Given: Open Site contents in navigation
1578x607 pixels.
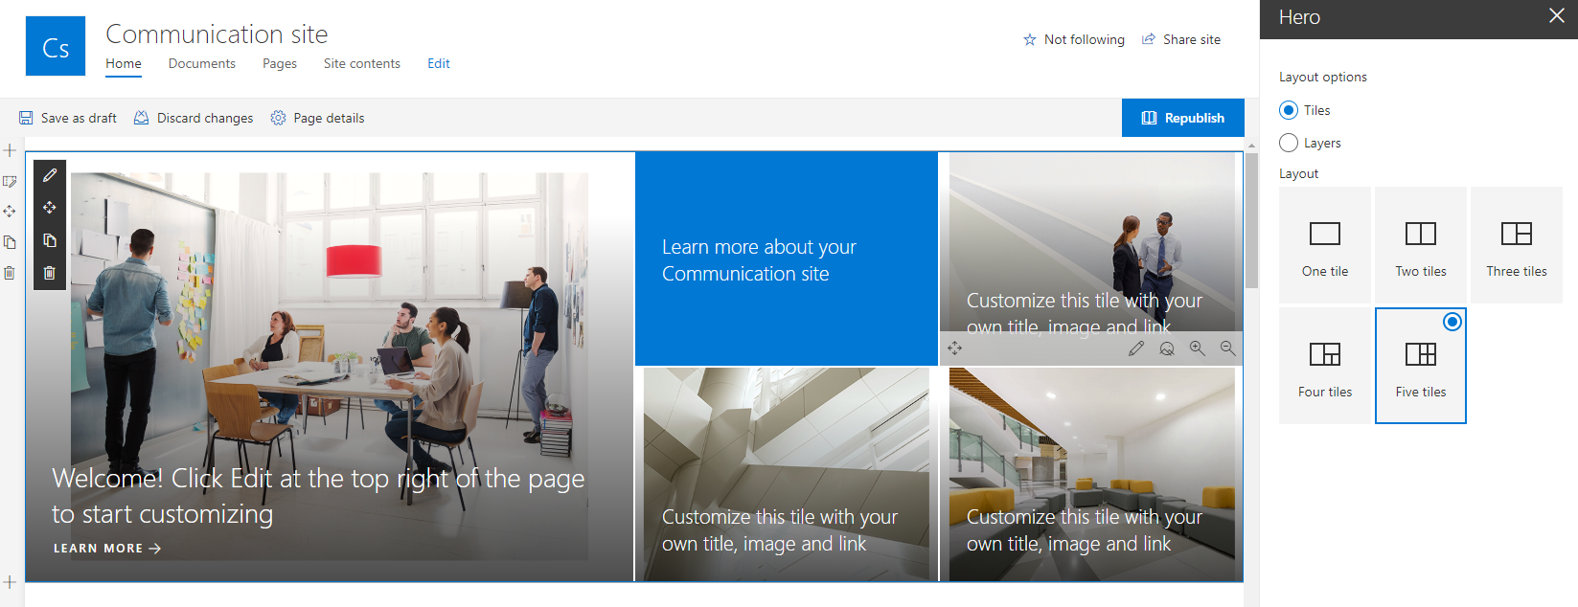Looking at the screenshot, I should click(362, 63).
